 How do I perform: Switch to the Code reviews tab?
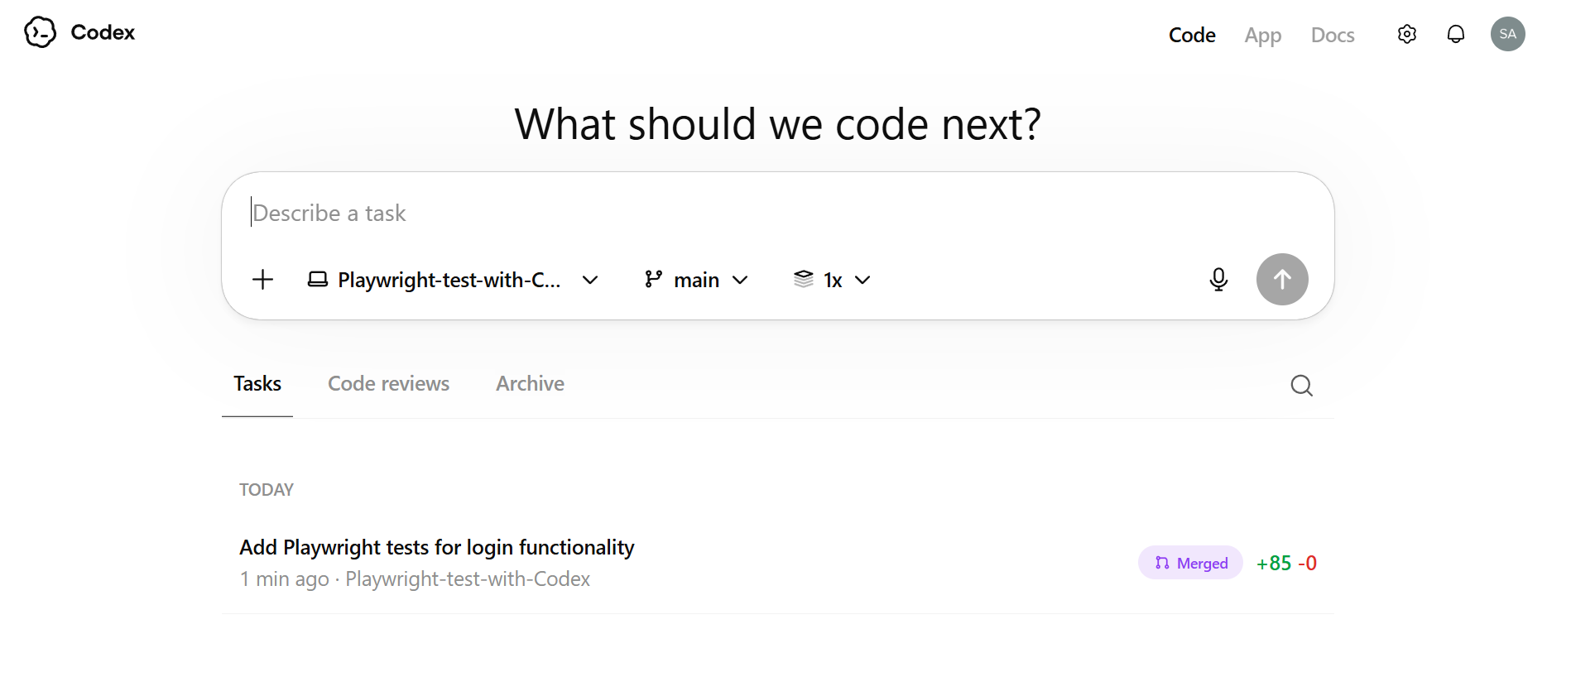tap(388, 384)
